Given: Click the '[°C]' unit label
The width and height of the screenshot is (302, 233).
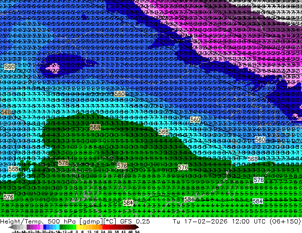Looking at the screenshot, I should coord(109,222).
